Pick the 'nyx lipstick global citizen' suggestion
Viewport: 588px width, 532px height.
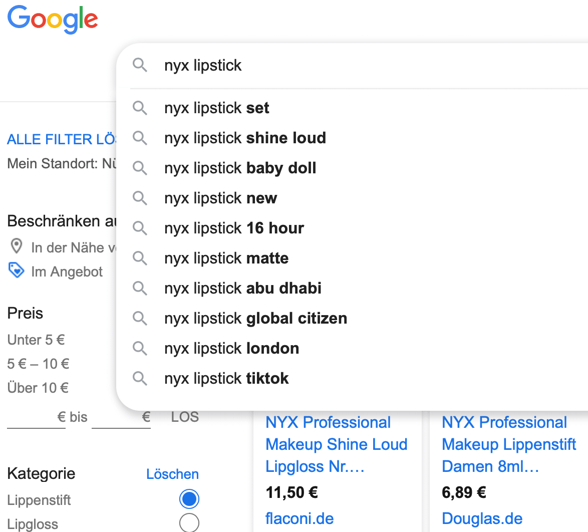click(x=255, y=319)
